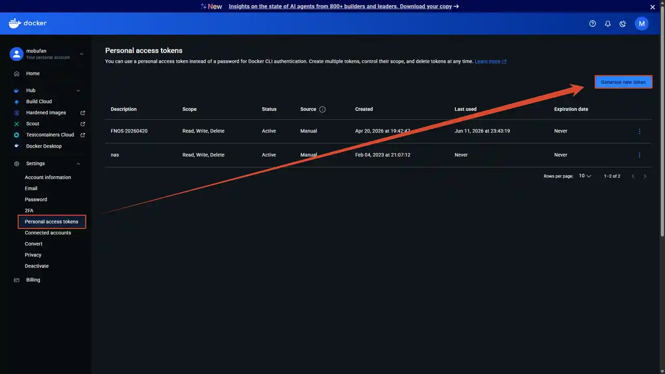Open Billing from sidebar
Viewport: 665px width, 374px height.
pyautogui.click(x=33, y=280)
